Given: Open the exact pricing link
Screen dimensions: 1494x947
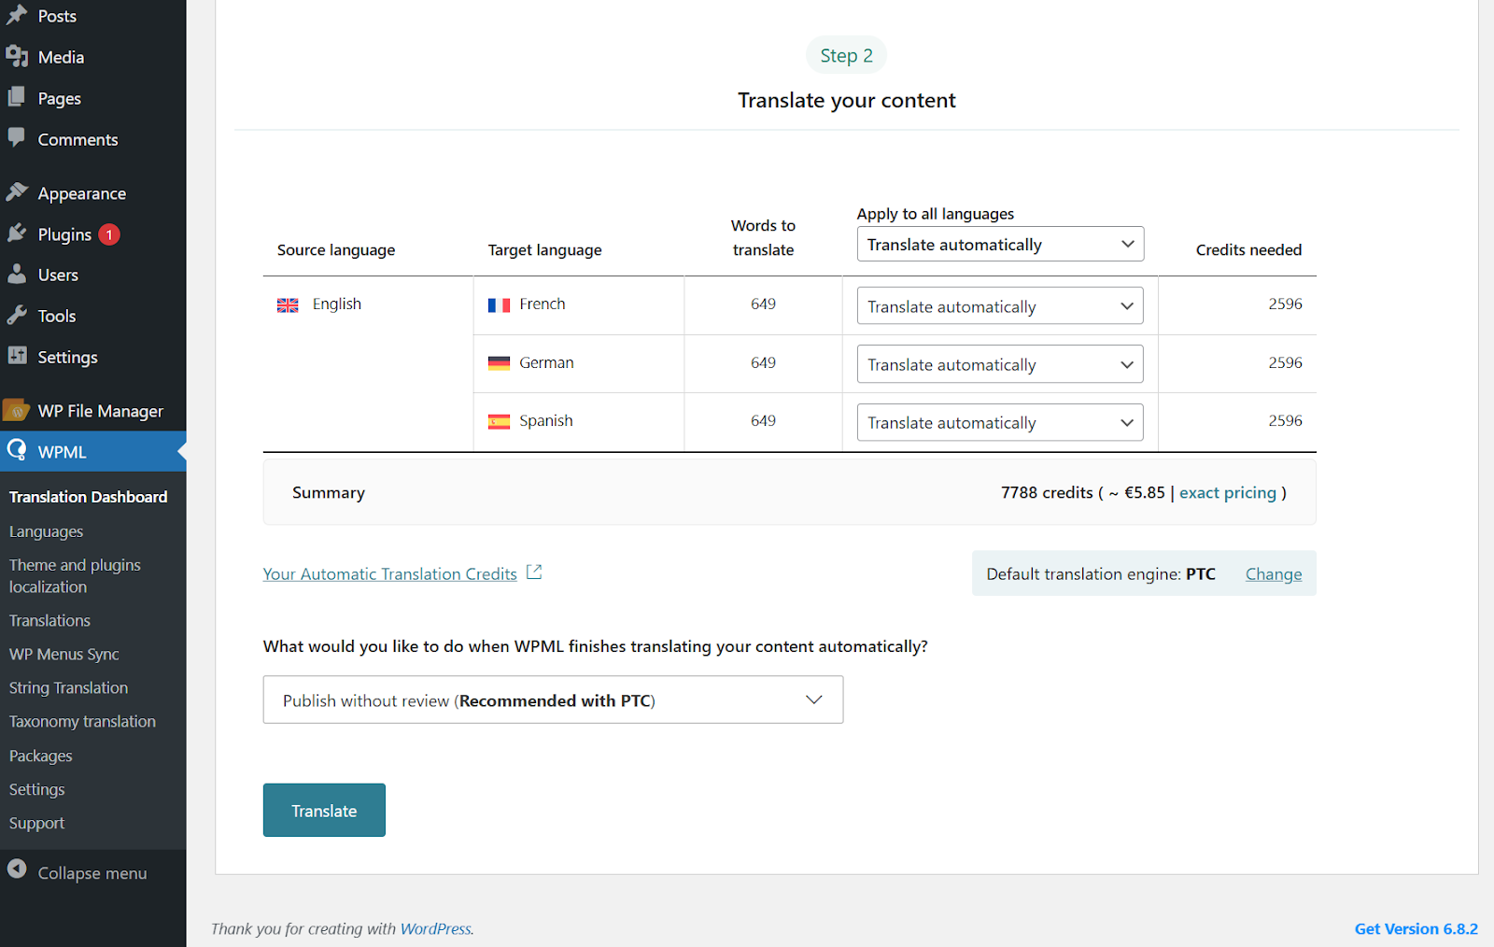Looking at the screenshot, I should 1227,493.
